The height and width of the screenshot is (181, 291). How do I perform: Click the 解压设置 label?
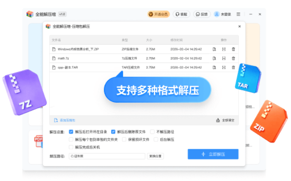(57, 132)
